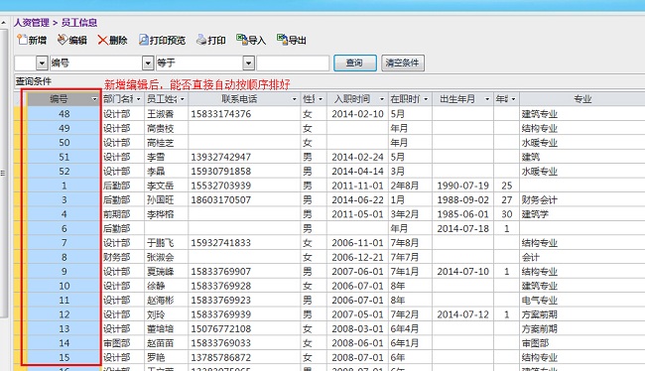645x371 pixels.
Task: Open the 性别 column filter arrow
Action: click(x=321, y=99)
